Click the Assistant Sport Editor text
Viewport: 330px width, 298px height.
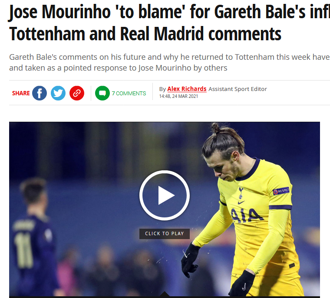point(238,89)
